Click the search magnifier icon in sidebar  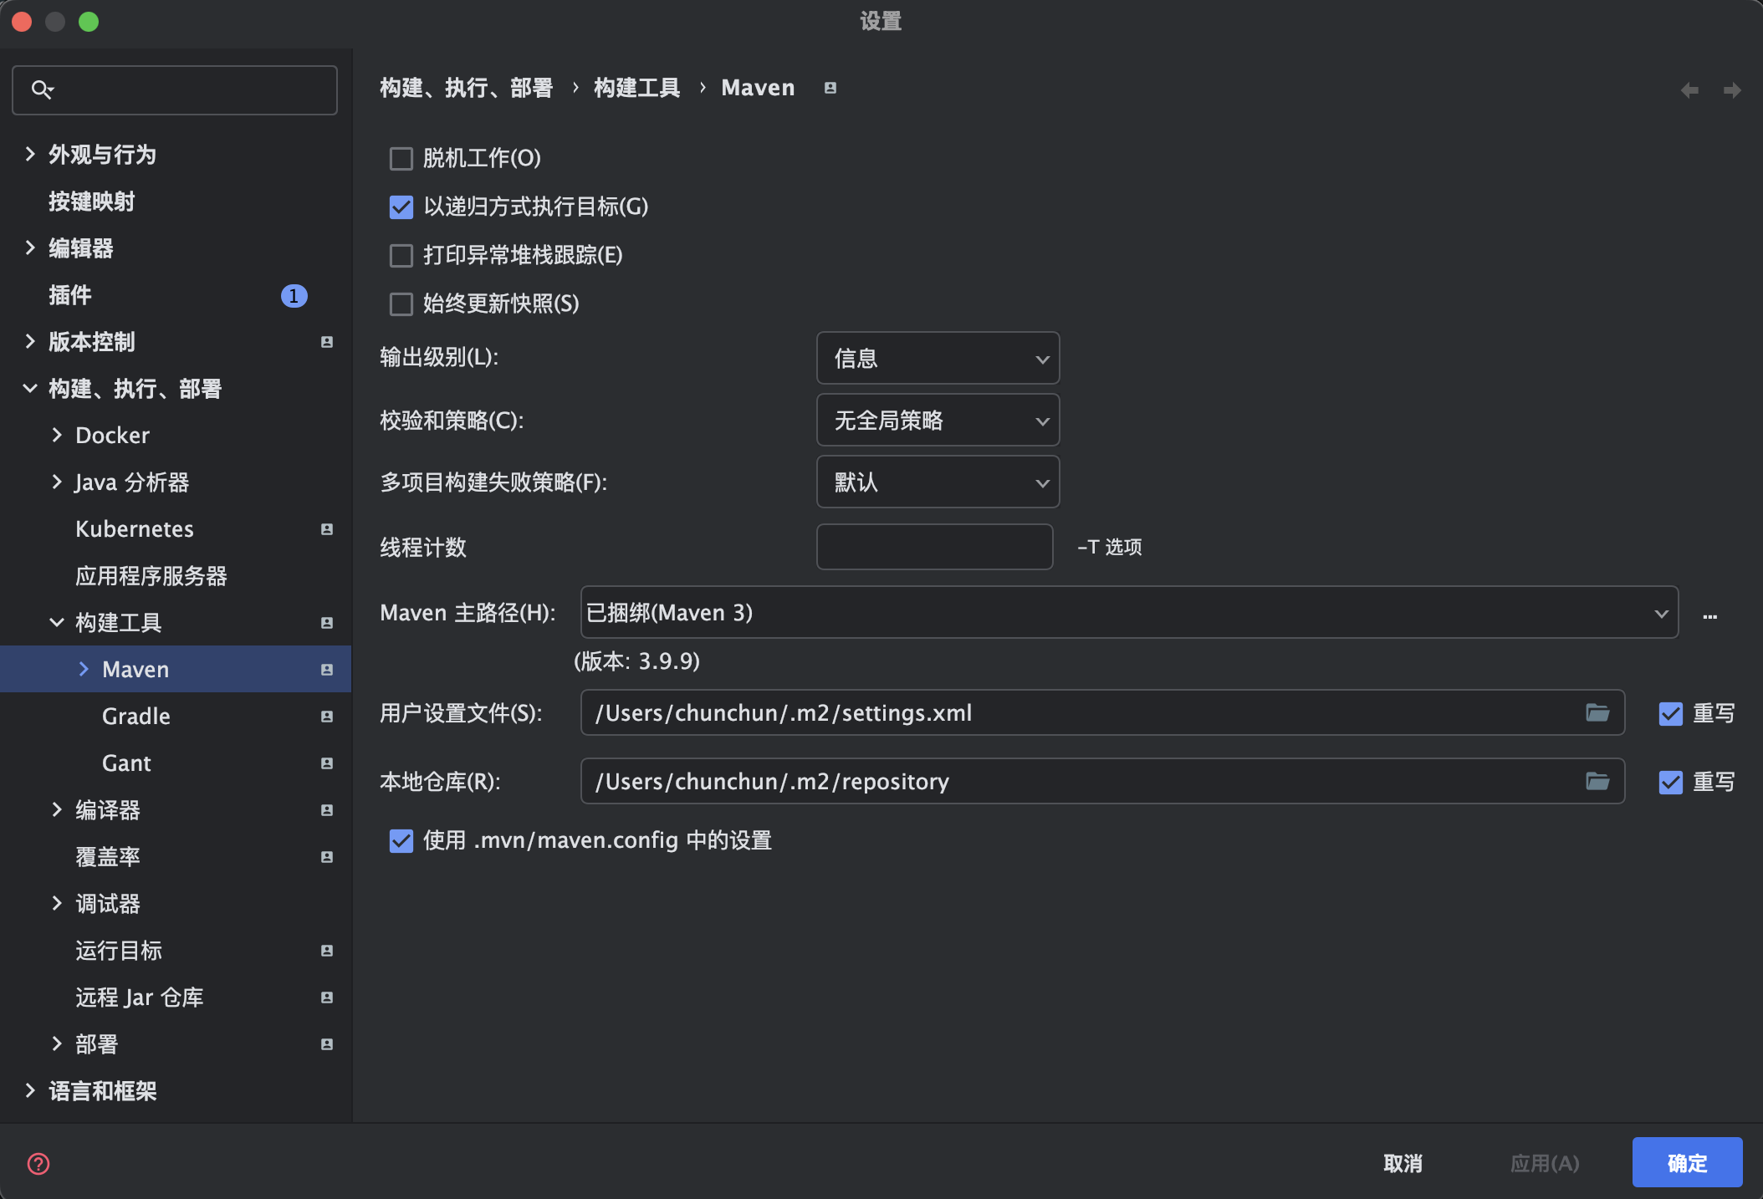pos(42,89)
